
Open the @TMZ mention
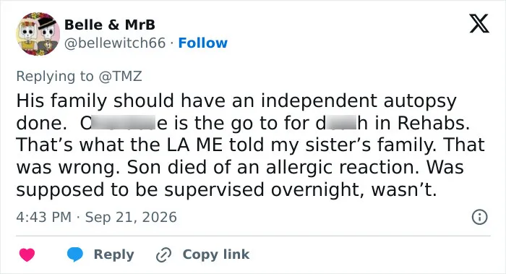(120, 76)
